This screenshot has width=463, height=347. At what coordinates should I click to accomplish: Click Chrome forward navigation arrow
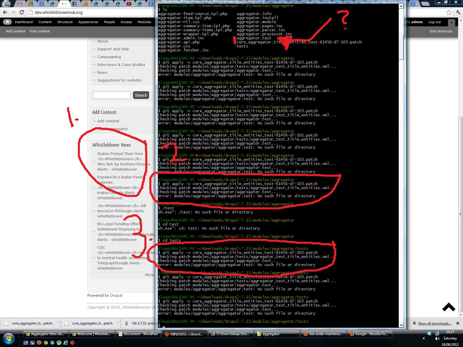[x=13, y=12]
